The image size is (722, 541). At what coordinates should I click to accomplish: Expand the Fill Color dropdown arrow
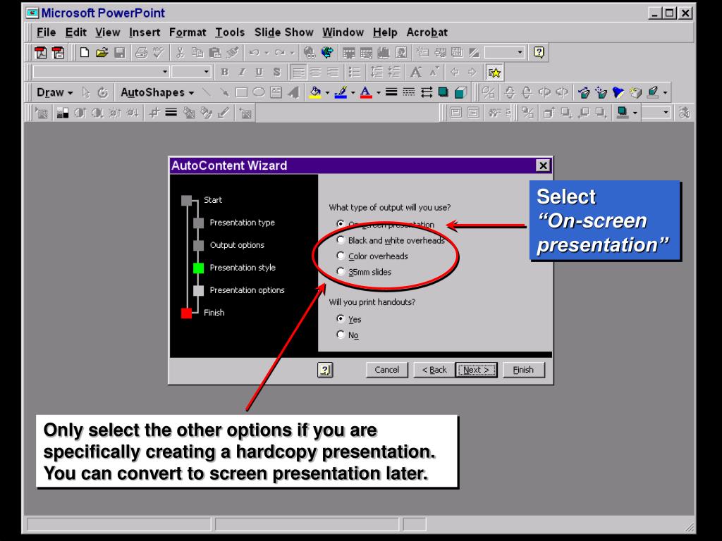click(327, 92)
